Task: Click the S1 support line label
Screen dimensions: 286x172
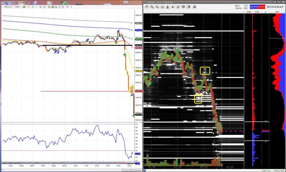Action: click(x=41, y=92)
